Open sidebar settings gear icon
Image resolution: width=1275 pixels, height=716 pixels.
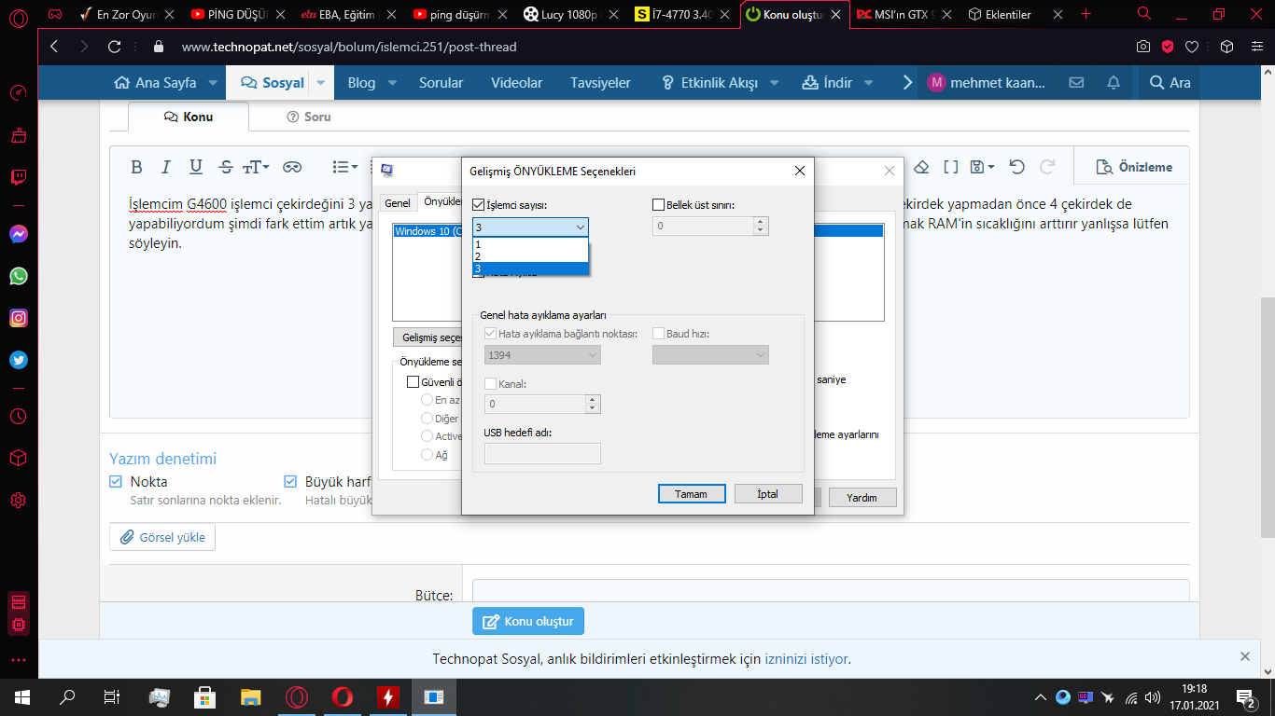[18, 501]
